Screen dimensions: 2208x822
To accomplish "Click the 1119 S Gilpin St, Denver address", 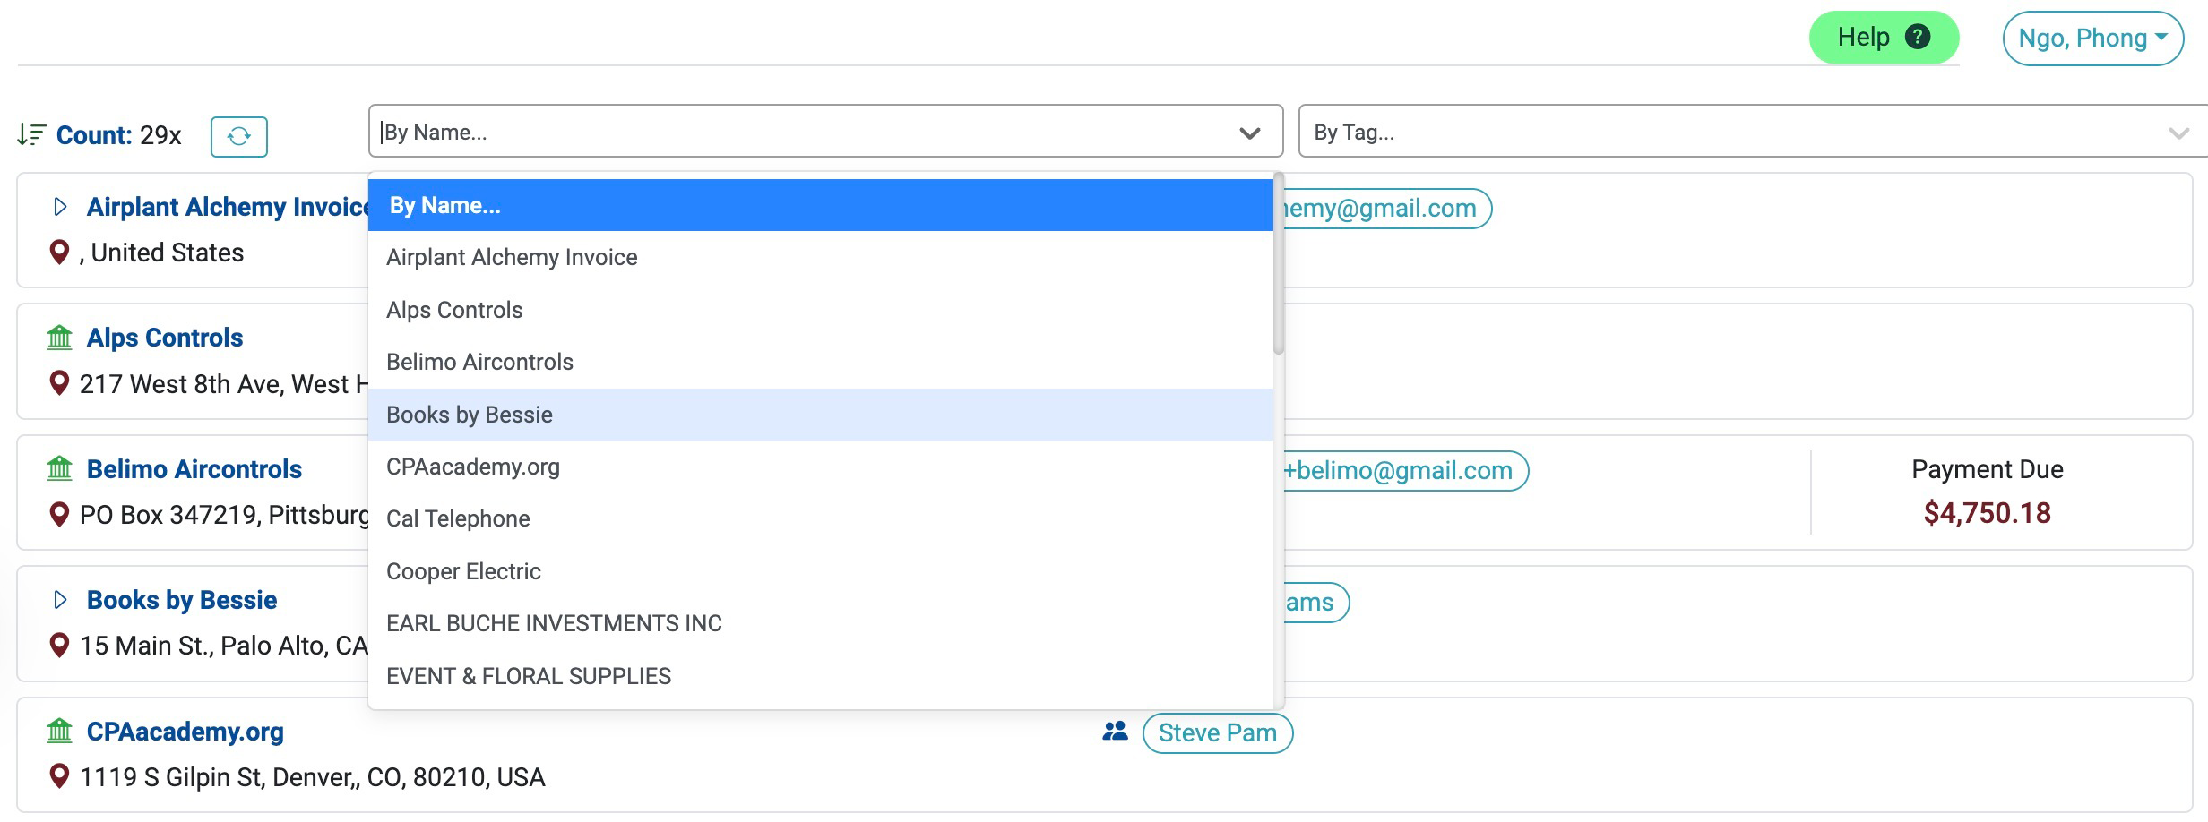I will point(312,776).
